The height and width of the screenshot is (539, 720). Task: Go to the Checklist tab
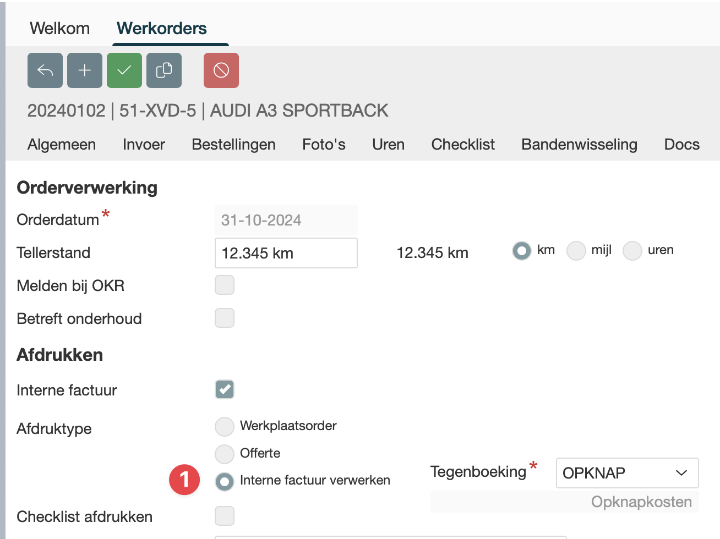[x=463, y=144]
